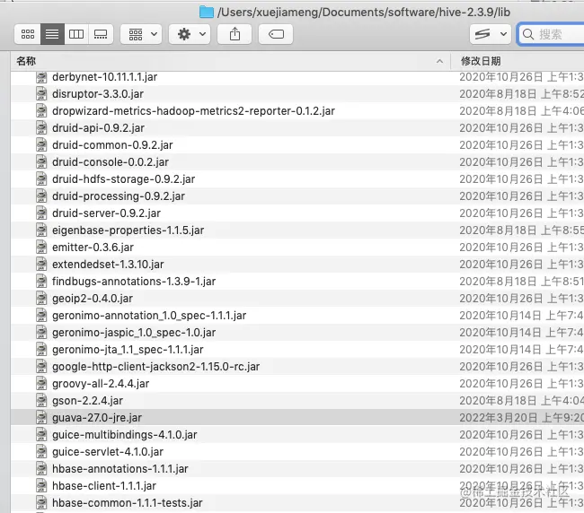
Task: Switch to icon grid view
Action: click(x=28, y=34)
